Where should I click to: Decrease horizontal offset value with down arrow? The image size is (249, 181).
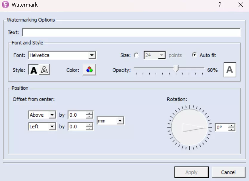(89, 129)
